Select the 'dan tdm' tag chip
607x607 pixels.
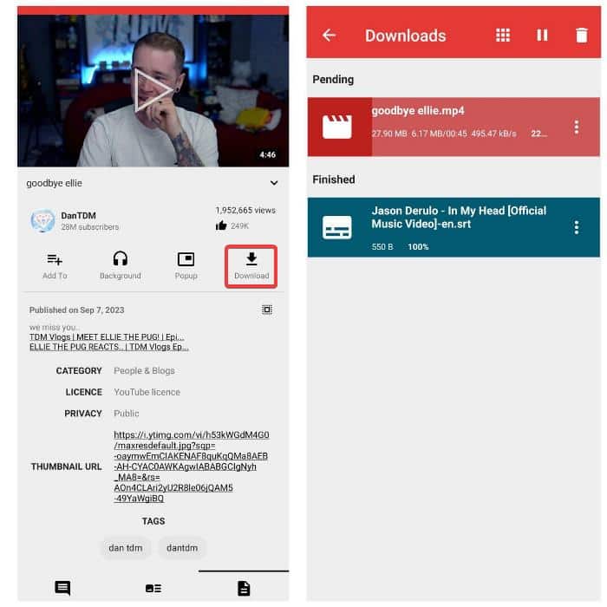[x=126, y=548]
